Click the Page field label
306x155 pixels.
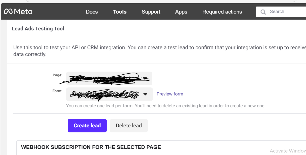57,75
